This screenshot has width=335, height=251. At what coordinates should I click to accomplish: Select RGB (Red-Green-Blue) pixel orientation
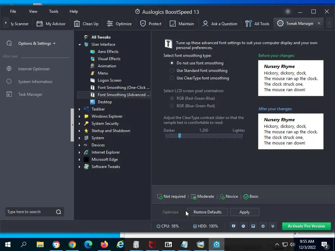pyautogui.click(x=192, y=98)
